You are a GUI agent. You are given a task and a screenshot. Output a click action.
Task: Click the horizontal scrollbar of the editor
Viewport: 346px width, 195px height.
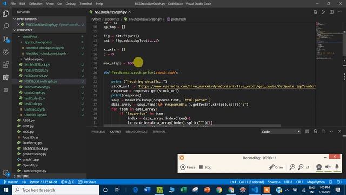[192, 126]
